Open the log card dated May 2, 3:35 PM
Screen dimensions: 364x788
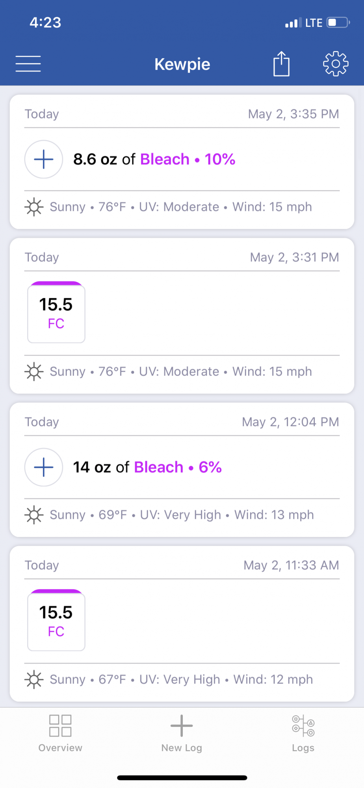(x=182, y=162)
